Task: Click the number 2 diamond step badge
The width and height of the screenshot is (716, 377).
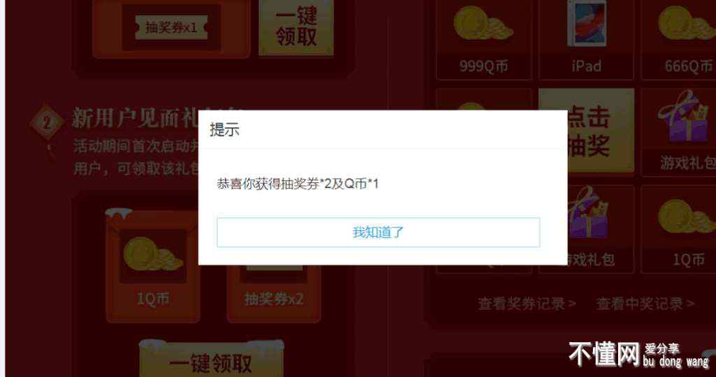Action: pos(47,122)
